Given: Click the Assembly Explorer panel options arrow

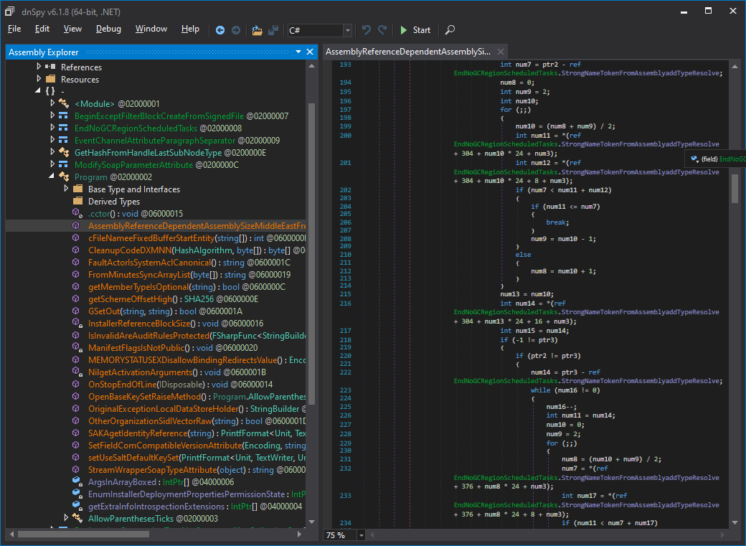Looking at the screenshot, I should point(298,52).
